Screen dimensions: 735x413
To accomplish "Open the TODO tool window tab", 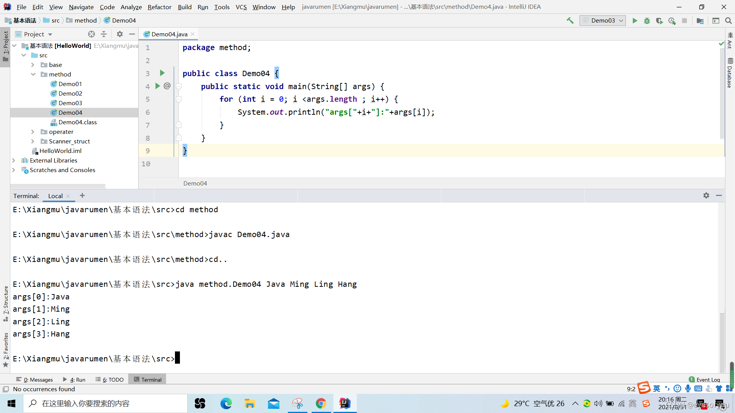I will click(x=109, y=380).
